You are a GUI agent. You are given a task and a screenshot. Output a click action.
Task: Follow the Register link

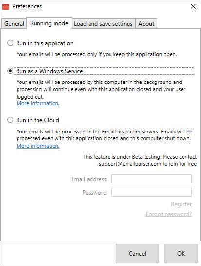pos(181,204)
